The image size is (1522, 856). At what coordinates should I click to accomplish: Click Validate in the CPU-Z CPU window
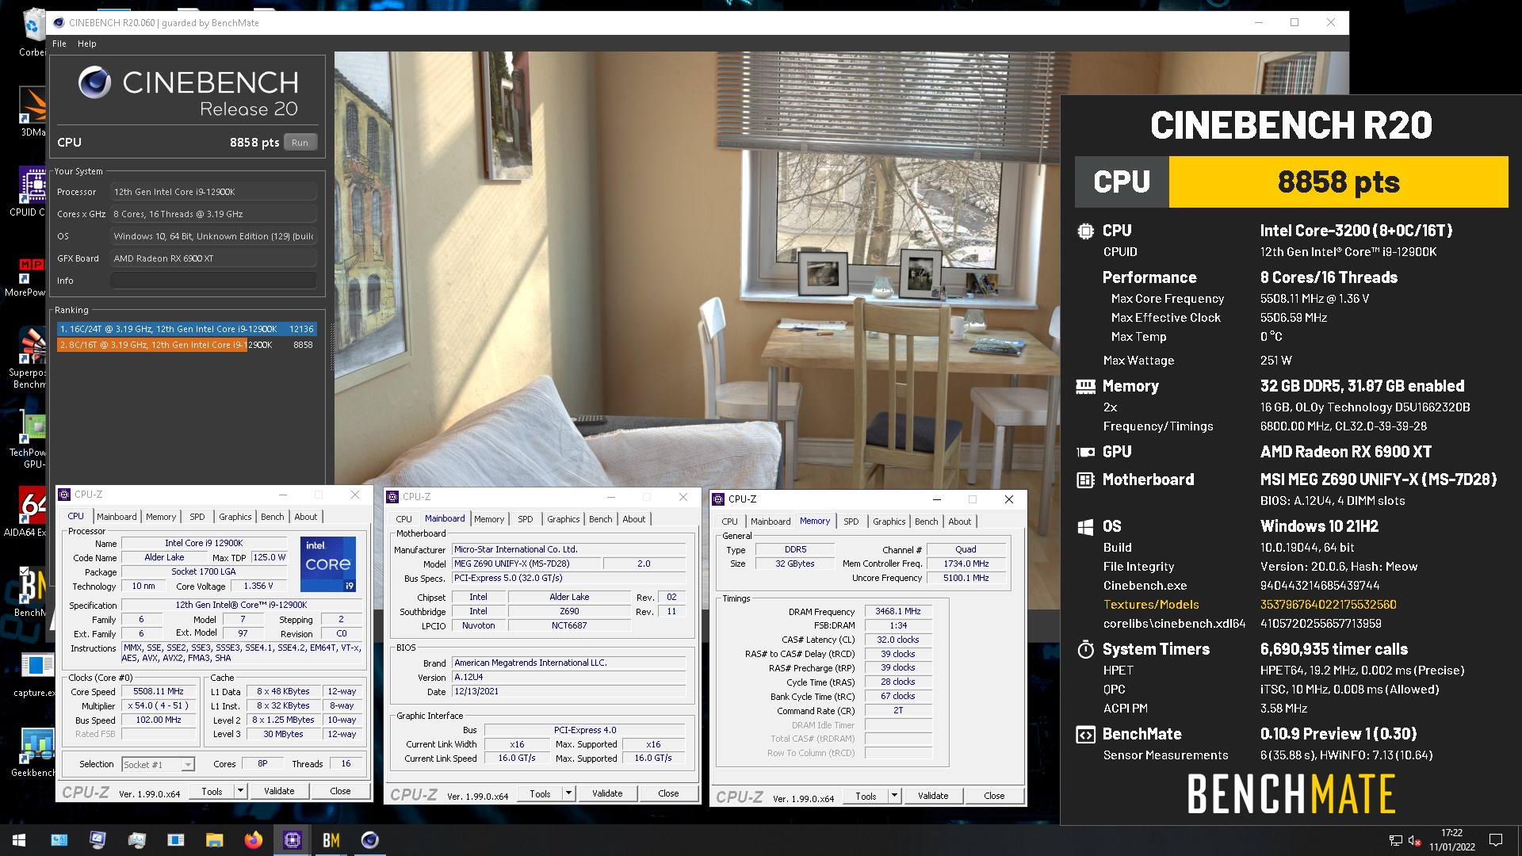coord(279,791)
